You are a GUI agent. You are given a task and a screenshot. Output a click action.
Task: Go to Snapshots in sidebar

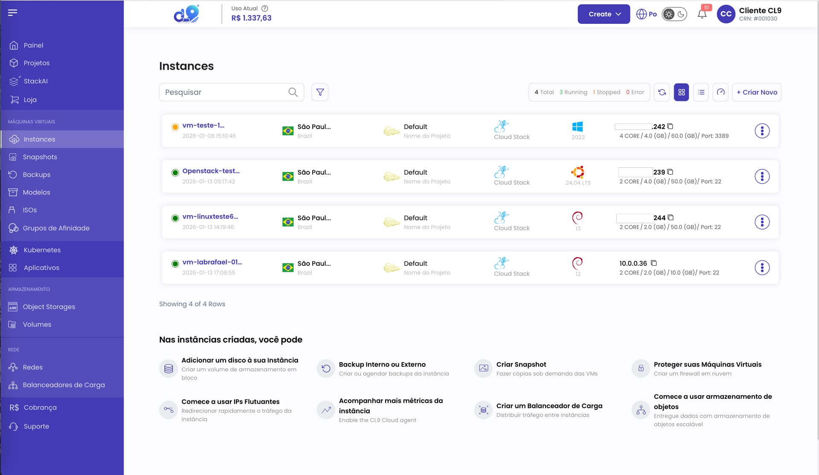(x=40, y=157)
